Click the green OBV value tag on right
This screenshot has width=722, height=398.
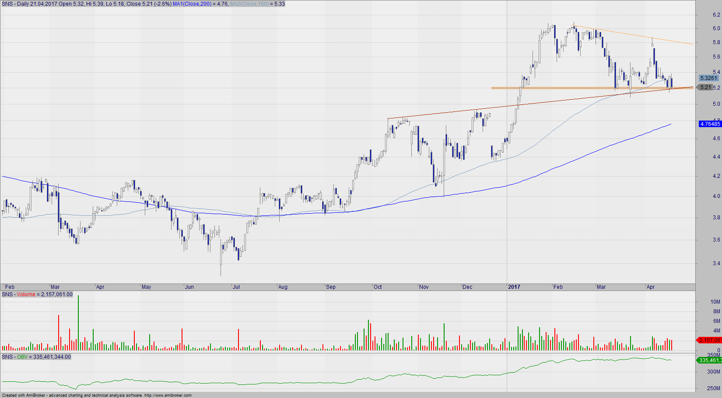709,360
